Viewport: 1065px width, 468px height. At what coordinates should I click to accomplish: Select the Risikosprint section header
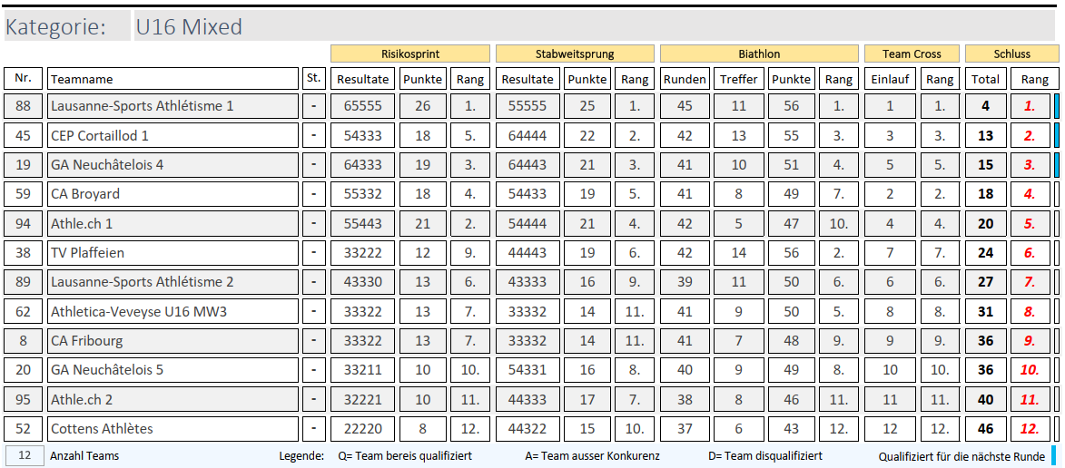click(409, 54)
